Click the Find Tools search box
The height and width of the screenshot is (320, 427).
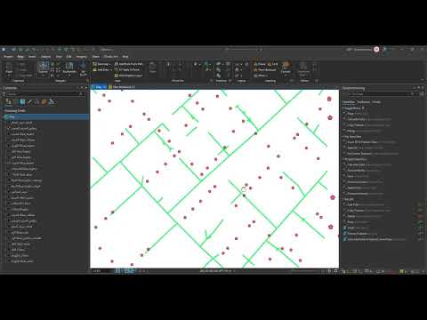pyautogui.click(x=381, y=94)
